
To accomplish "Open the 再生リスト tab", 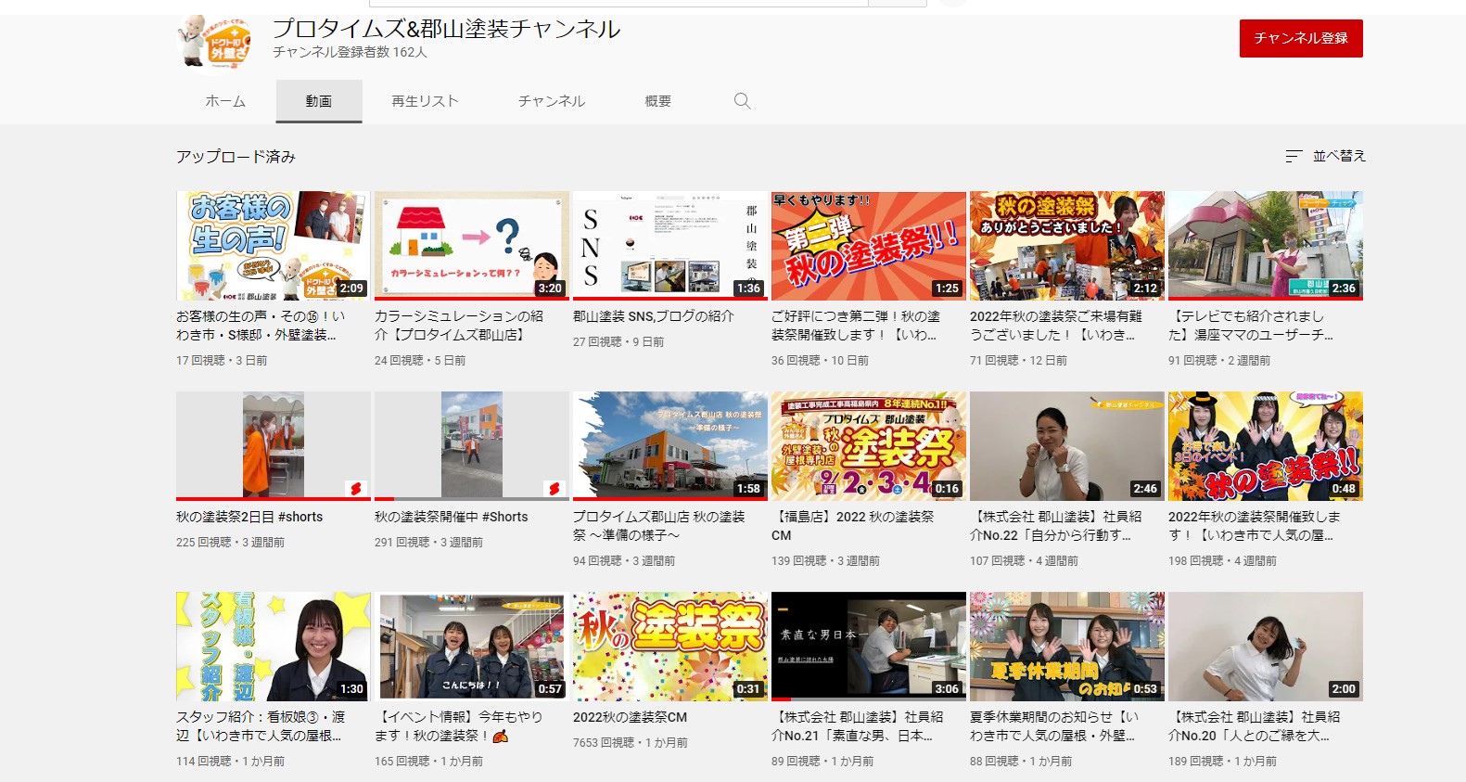I will [x=425, y=101].
